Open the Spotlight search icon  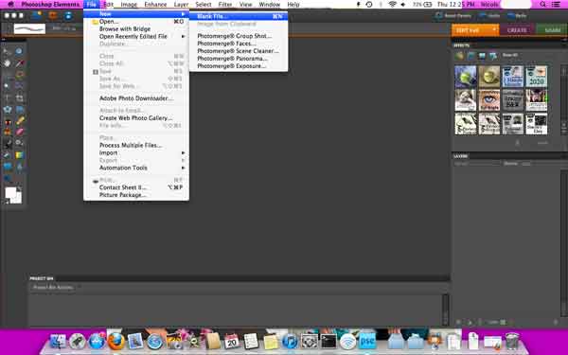(542, 5)
